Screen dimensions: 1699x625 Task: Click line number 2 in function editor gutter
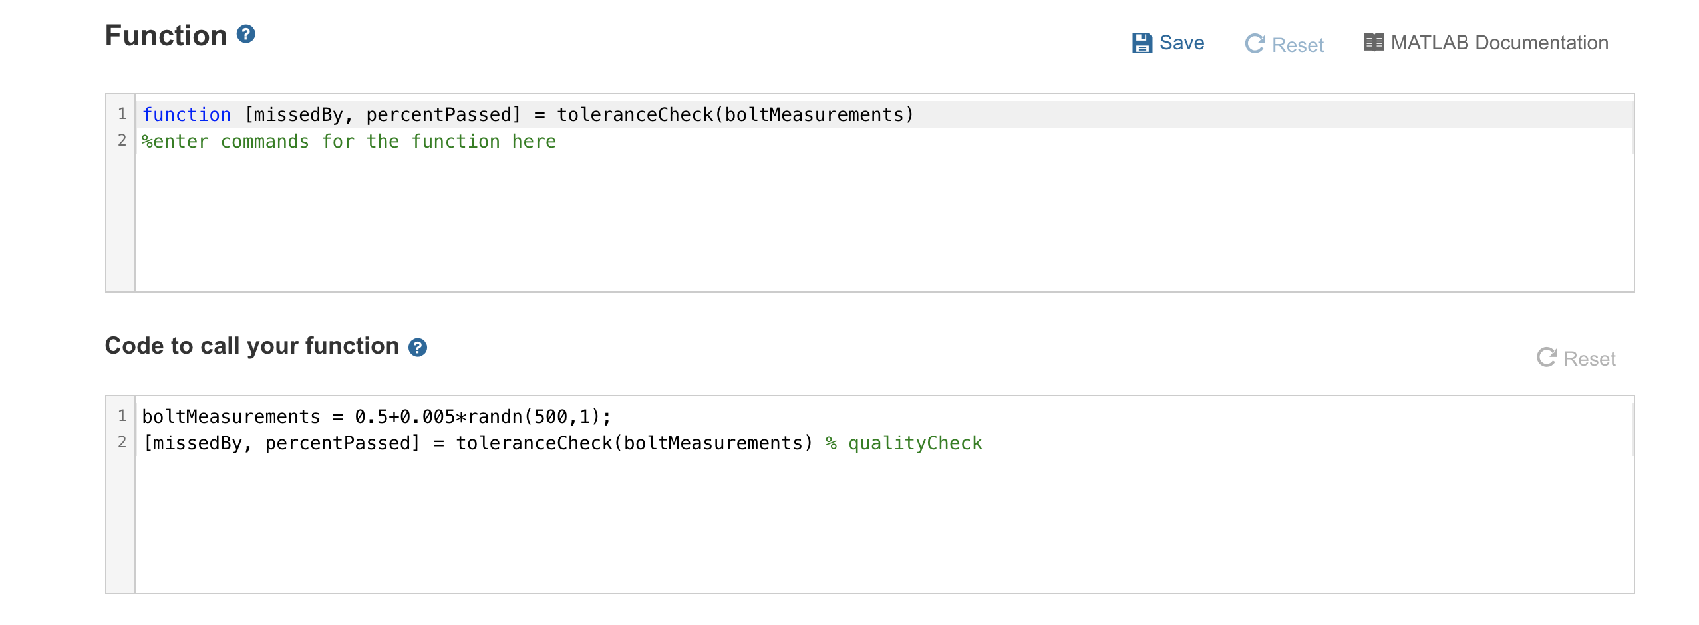122,140
